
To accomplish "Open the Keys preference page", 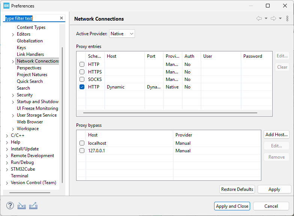I will coord(21,48).
